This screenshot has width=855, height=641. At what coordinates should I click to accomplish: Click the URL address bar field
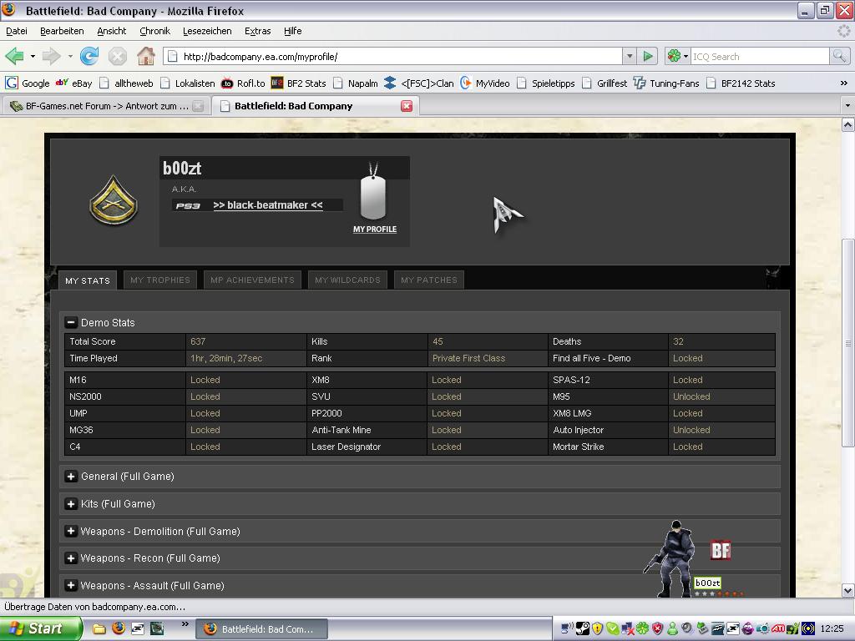[393, 56]
